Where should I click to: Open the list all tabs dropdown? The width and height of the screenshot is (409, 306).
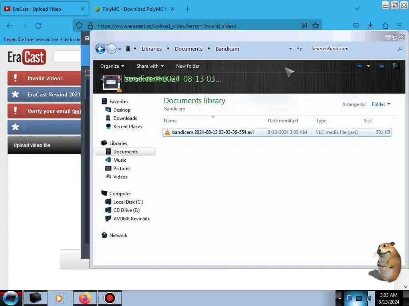pos(357,9)
